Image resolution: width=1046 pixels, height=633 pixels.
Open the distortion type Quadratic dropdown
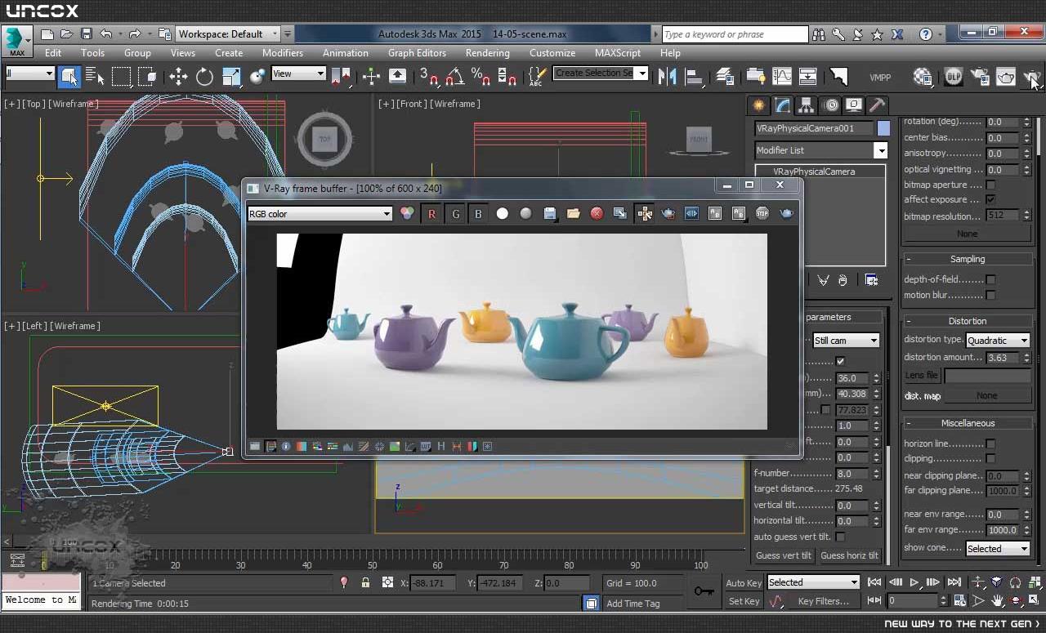click(998, 340)
